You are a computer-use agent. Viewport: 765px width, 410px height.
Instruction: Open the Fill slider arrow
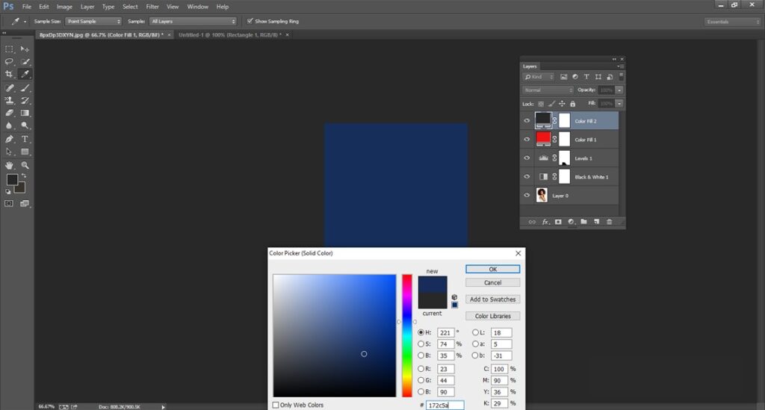(619, 104)
